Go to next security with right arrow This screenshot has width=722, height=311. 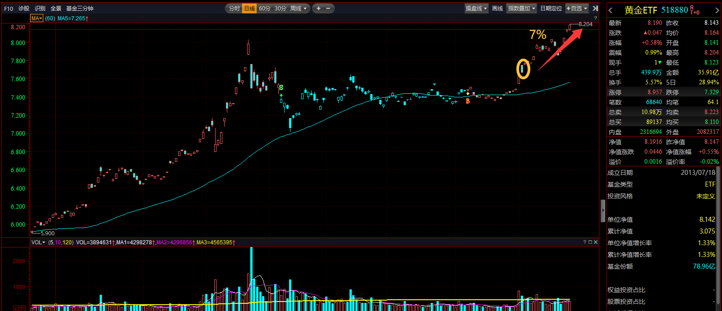pyautogui.click(x=717, y=10)
